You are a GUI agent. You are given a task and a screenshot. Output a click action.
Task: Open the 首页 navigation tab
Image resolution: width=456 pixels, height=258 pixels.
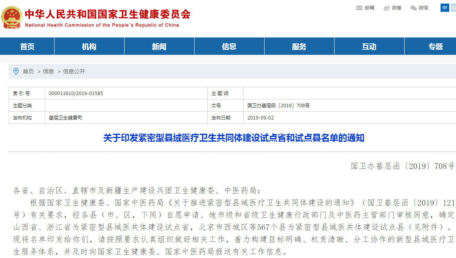click(27, 47)
